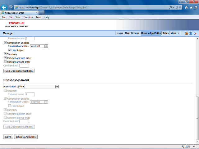
Task: Uncheck the enabled Random question order checkbox
Action: pyautogui.click(x=5, y=58)
